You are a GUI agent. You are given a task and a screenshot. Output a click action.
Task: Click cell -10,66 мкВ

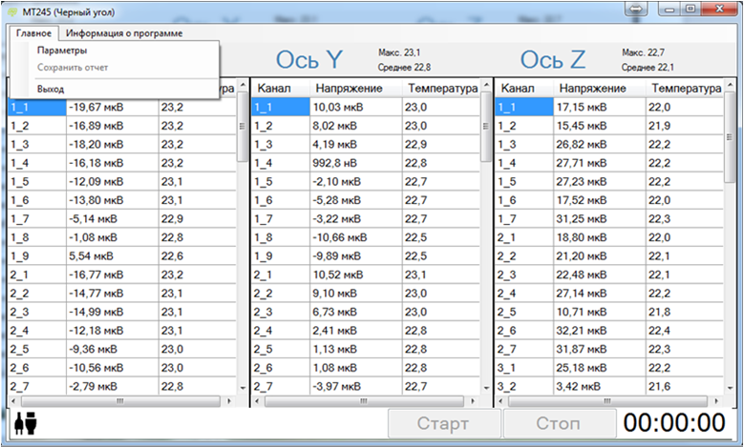[355, 237]
